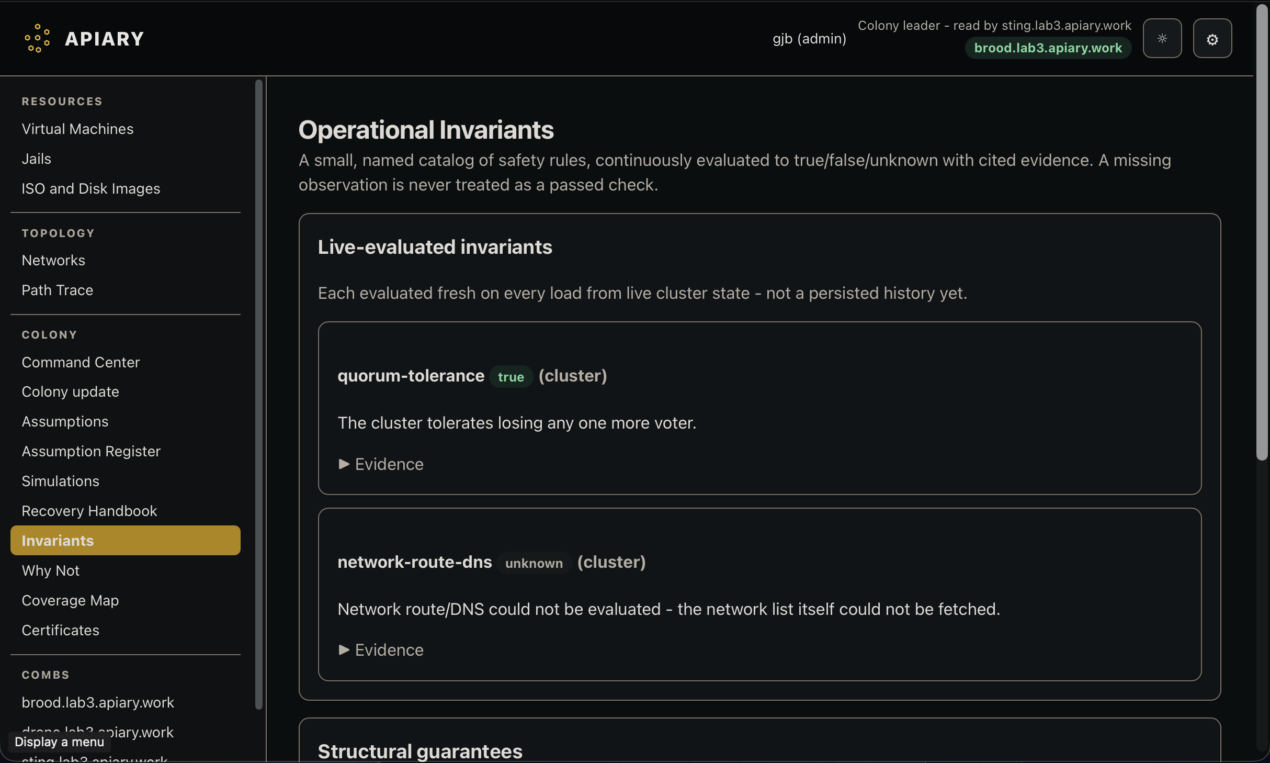Toggle the light/dark theme sun button
1270x763 pixels.
[x=1162, y=38]
